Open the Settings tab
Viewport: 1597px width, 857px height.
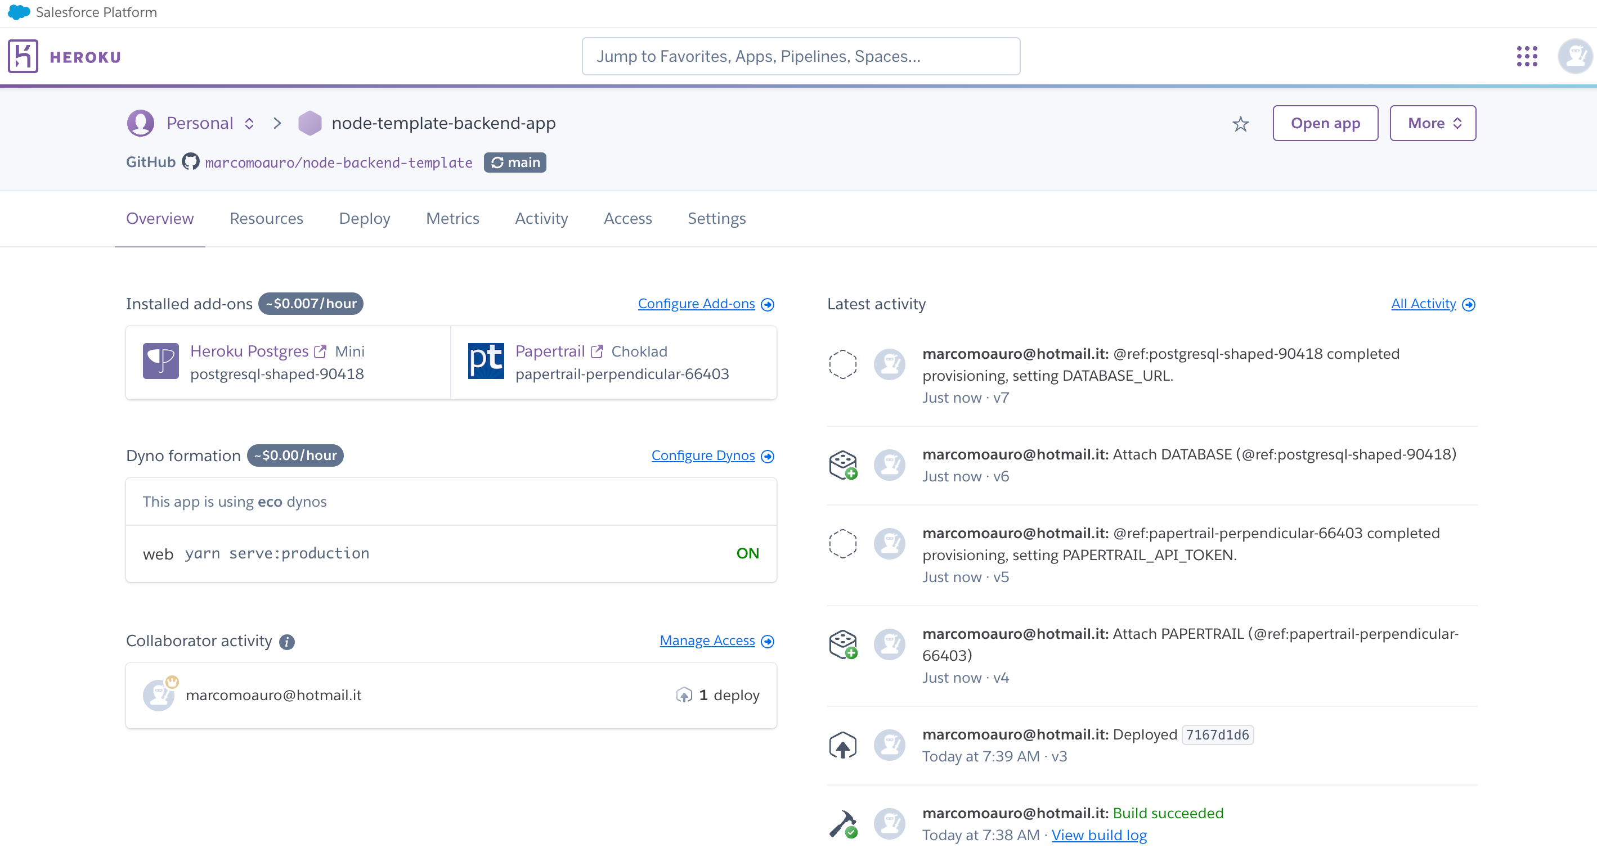pos(716,218)
